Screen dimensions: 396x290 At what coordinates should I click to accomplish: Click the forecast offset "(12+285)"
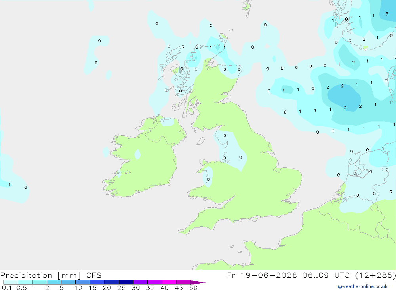tap(375, 275)
